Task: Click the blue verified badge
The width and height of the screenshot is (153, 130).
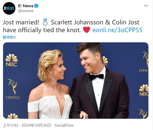Action: coord(36,6)
